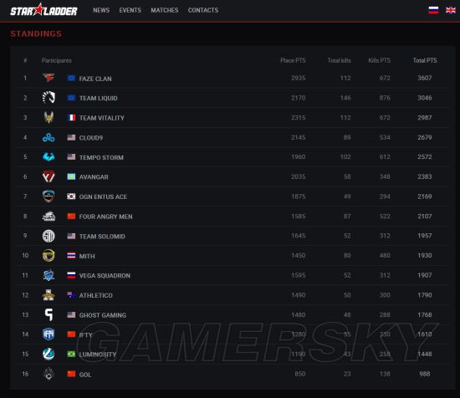Open OGN Entus Ace team link
The image size is (460, 398).
[x=103, y=196]
